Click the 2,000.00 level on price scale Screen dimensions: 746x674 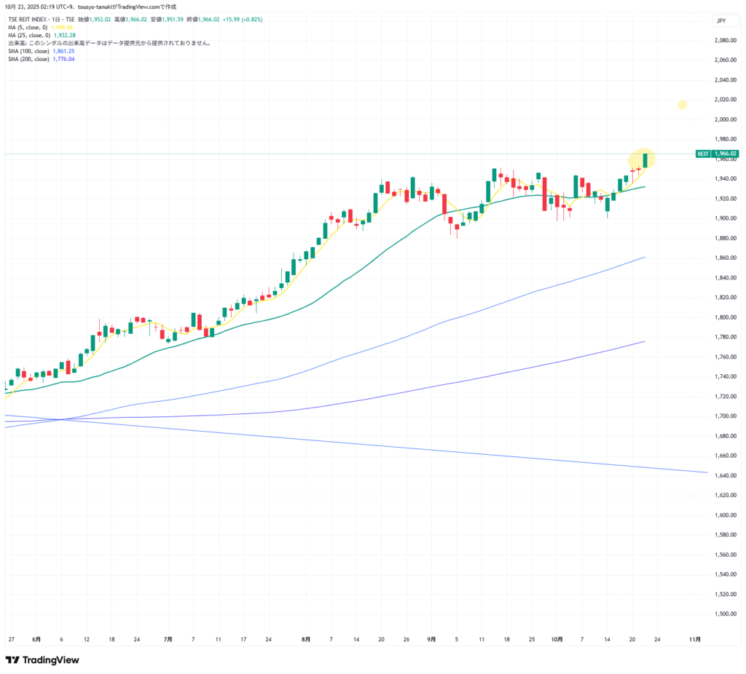point(724,119)
